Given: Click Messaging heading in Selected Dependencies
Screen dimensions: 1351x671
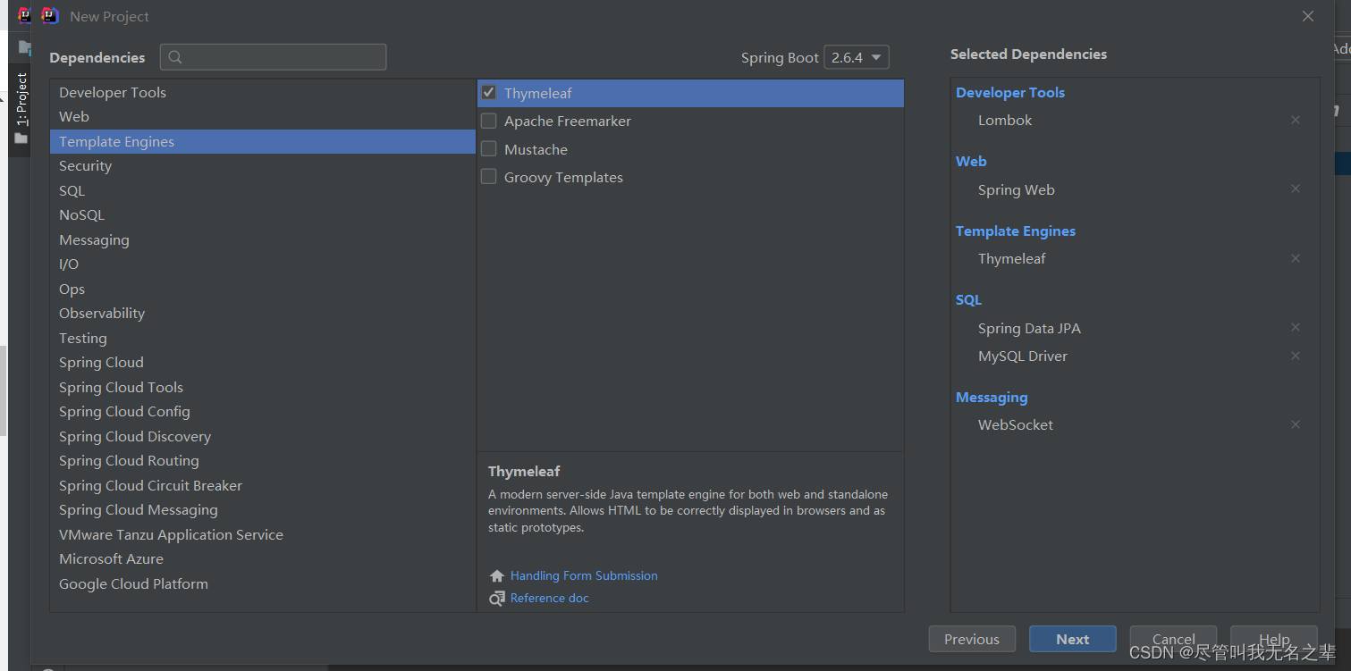Looking at the screenshot, I should (x=992, y=397).
